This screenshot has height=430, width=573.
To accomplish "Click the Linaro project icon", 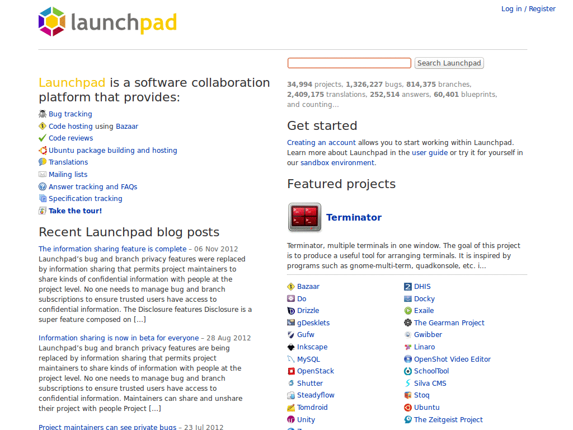I will click(x=408, y=347).
